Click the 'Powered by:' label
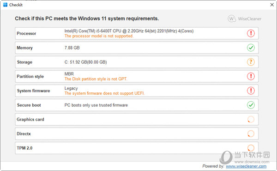 pyautogui.click(x=213, y=166)
